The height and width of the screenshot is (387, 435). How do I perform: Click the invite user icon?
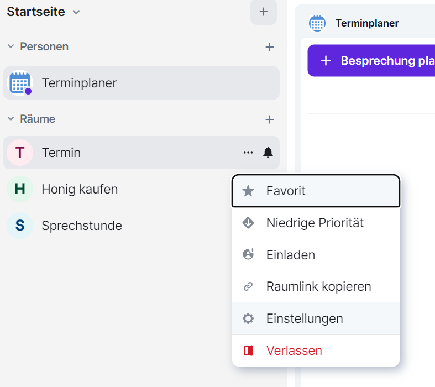coord(248,254)
